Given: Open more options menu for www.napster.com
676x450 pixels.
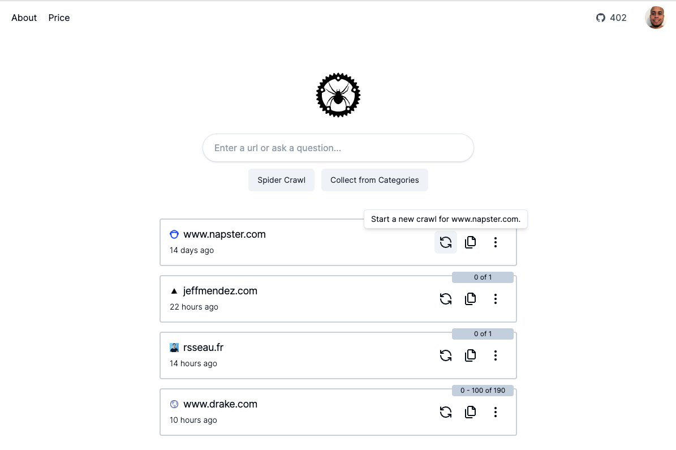Looking at the screenshot, I should coord(496,242).
